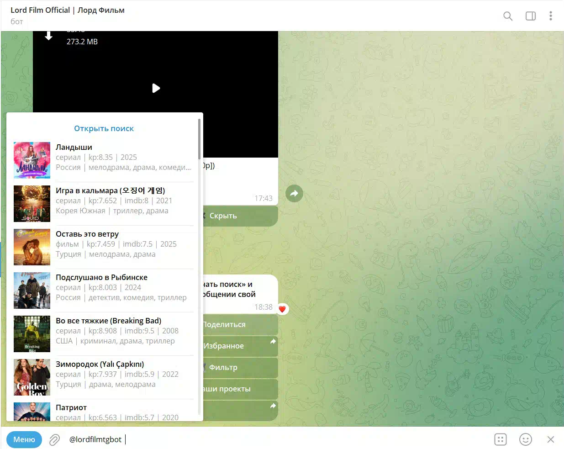Image resolution: width=564 pixels, height=449 pixels.
Task: Click Турция | мелодрама, драма line
Action: point(105,254)
